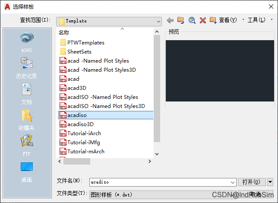Click the AutoCAD logo in title bar
The width and height of the screenshot is (278, 203).
7,7
